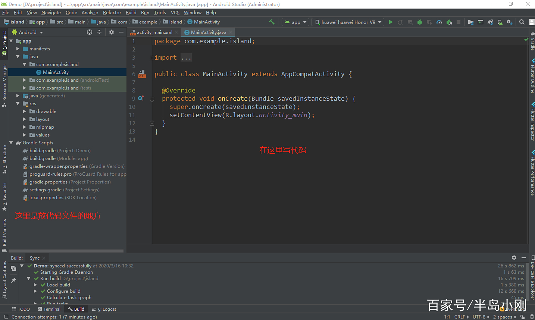Open the SDK Manager icon

pos(510,22)
